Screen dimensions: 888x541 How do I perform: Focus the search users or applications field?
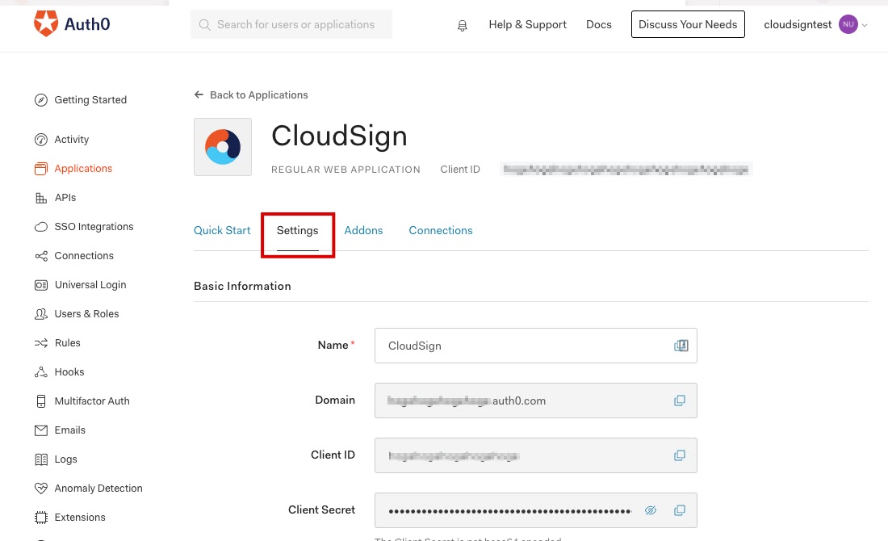coord(291,24)
